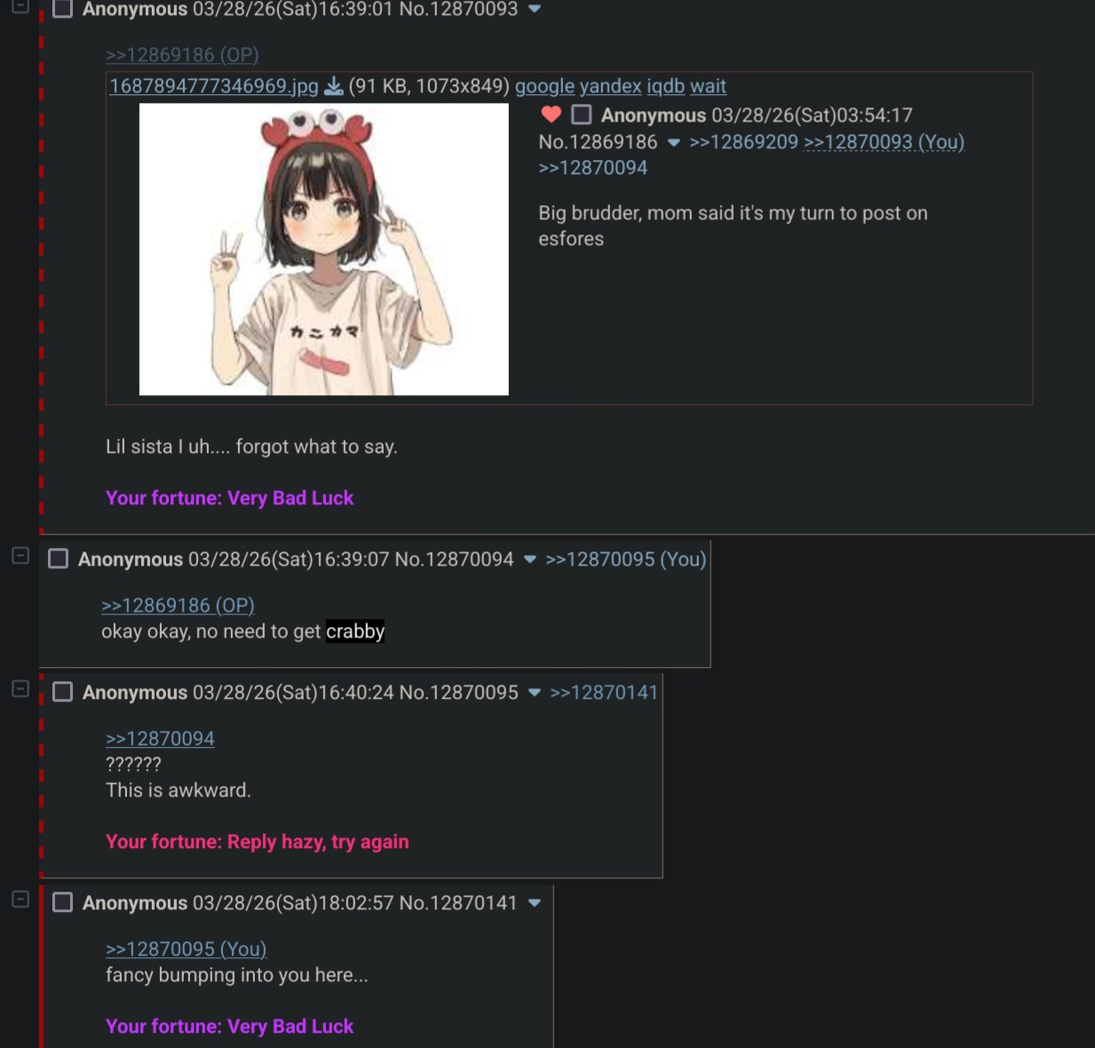
Task: Open the crab hat girl thumbnail image
Action: (x=324, y=250)
